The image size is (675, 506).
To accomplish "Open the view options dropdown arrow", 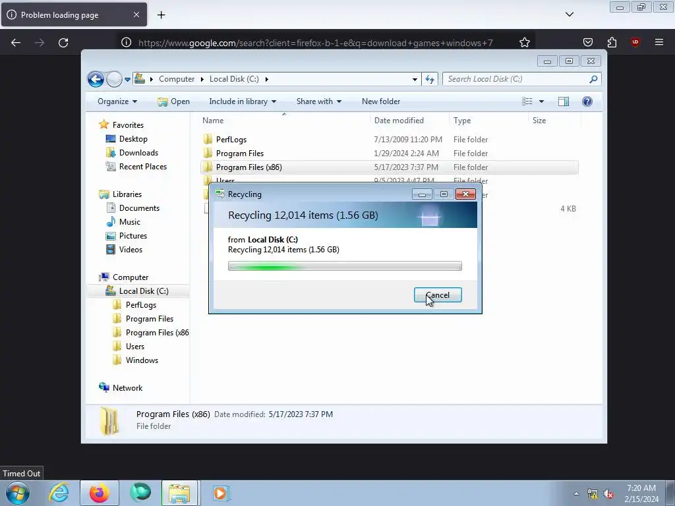I will (542, 101).
